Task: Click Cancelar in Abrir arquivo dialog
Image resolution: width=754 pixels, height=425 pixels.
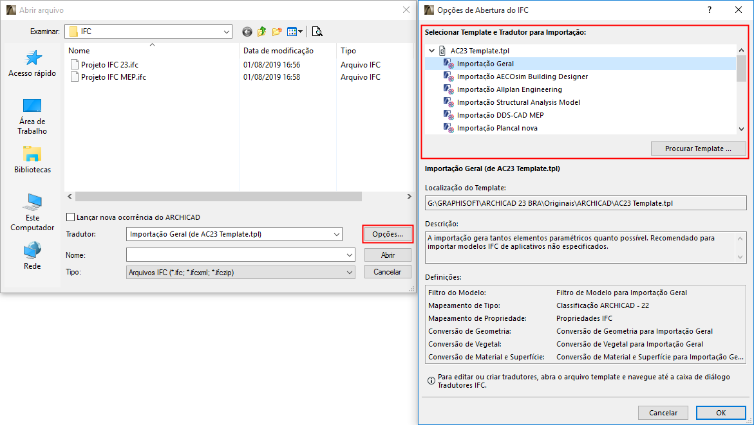Action: point(388,272)
